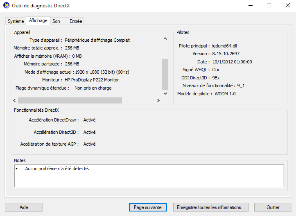Click Enregistrer toutes les informations button
Viewport: 296px width, 216px height.
[211, 207]
